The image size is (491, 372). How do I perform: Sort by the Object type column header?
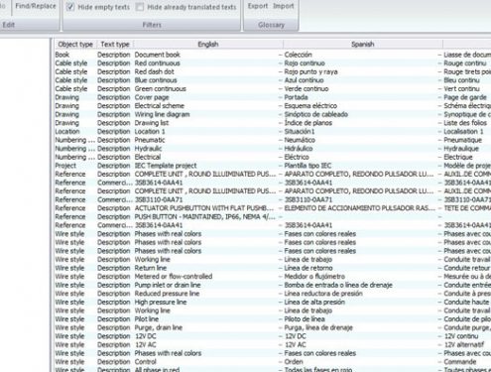pos(75,45)
